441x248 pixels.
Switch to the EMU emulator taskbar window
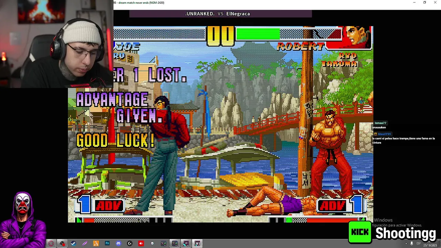click(197, 244)
